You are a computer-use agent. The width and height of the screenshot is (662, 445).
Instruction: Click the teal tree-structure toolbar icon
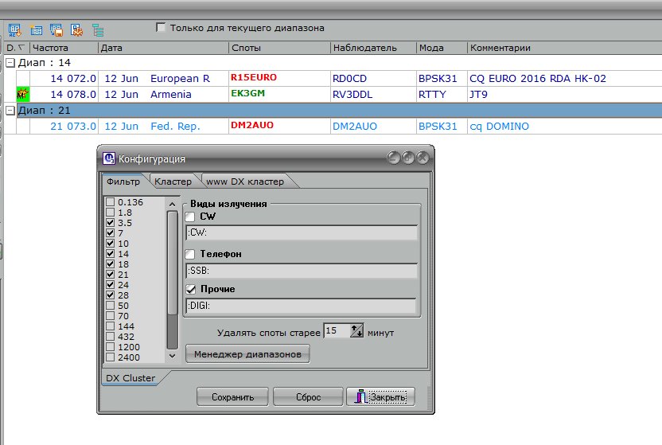pos(98,31)
